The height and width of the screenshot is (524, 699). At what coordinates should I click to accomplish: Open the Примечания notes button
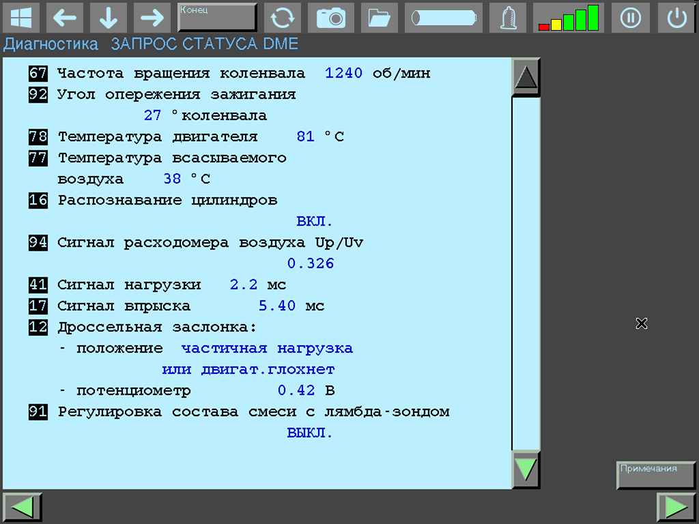coord(656,475)
